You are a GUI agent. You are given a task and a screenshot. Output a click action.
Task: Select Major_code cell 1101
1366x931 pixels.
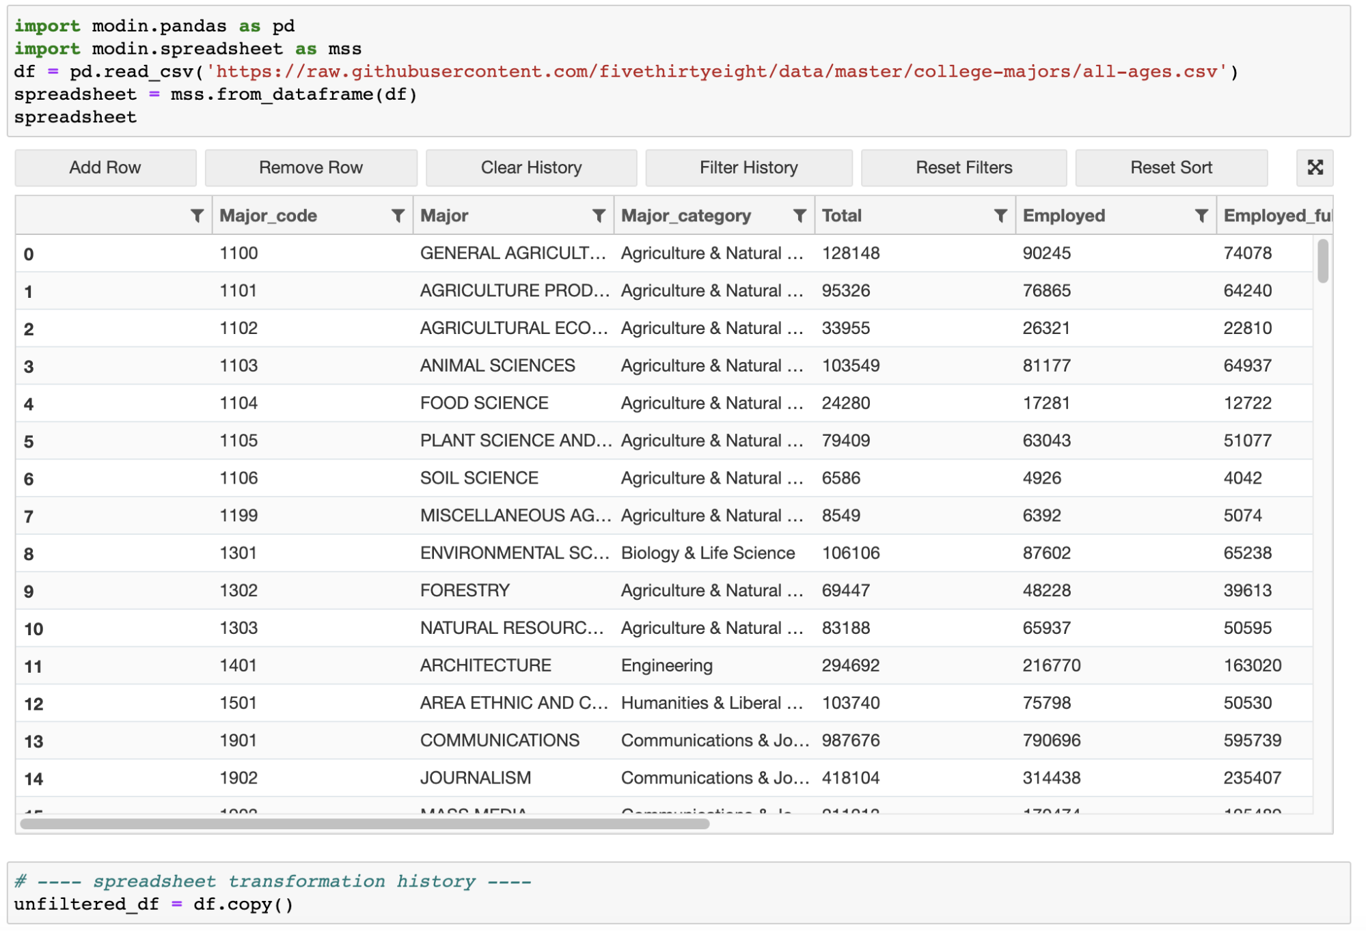313,291
